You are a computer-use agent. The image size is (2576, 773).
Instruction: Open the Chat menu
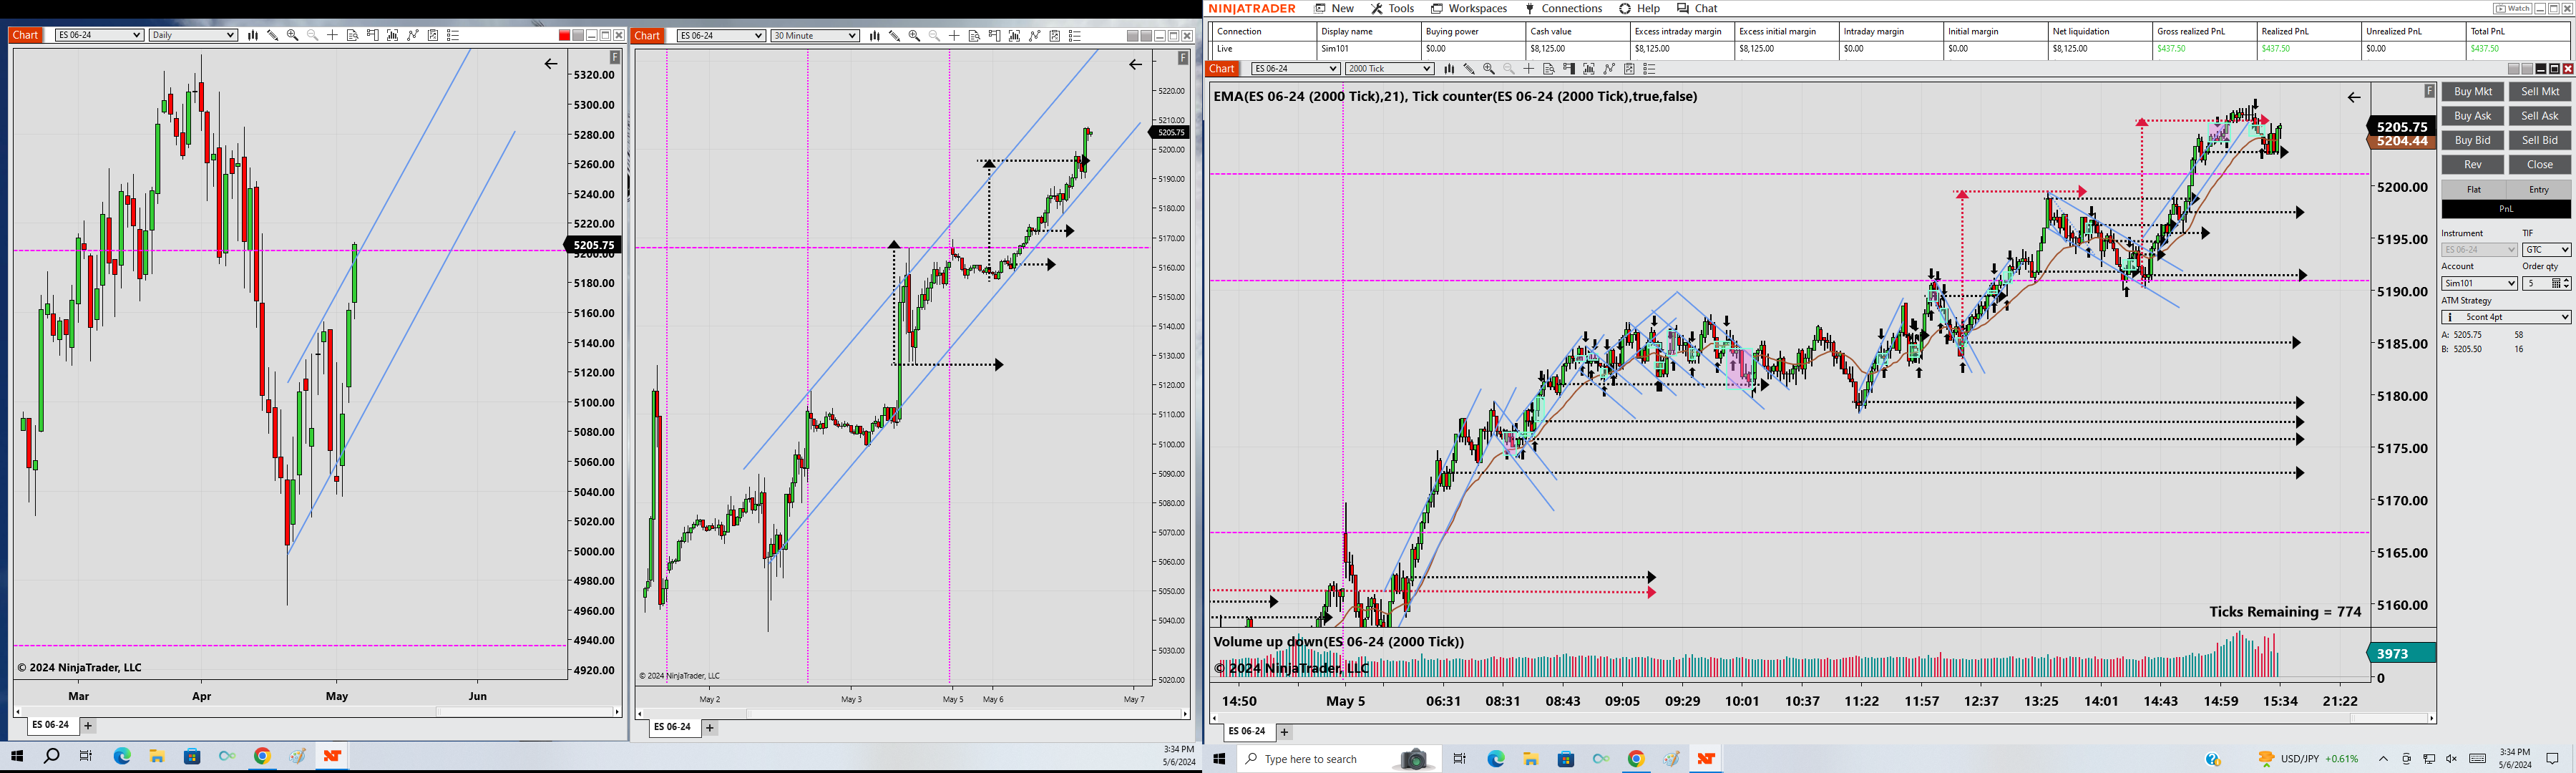(x=1698, y=8)
